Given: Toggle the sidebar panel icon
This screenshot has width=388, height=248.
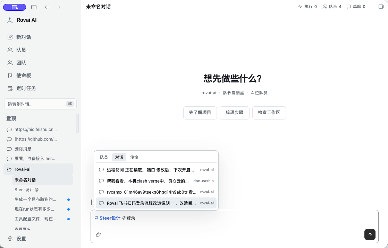Looking at the screenshot, I should [x=34, y=7].
